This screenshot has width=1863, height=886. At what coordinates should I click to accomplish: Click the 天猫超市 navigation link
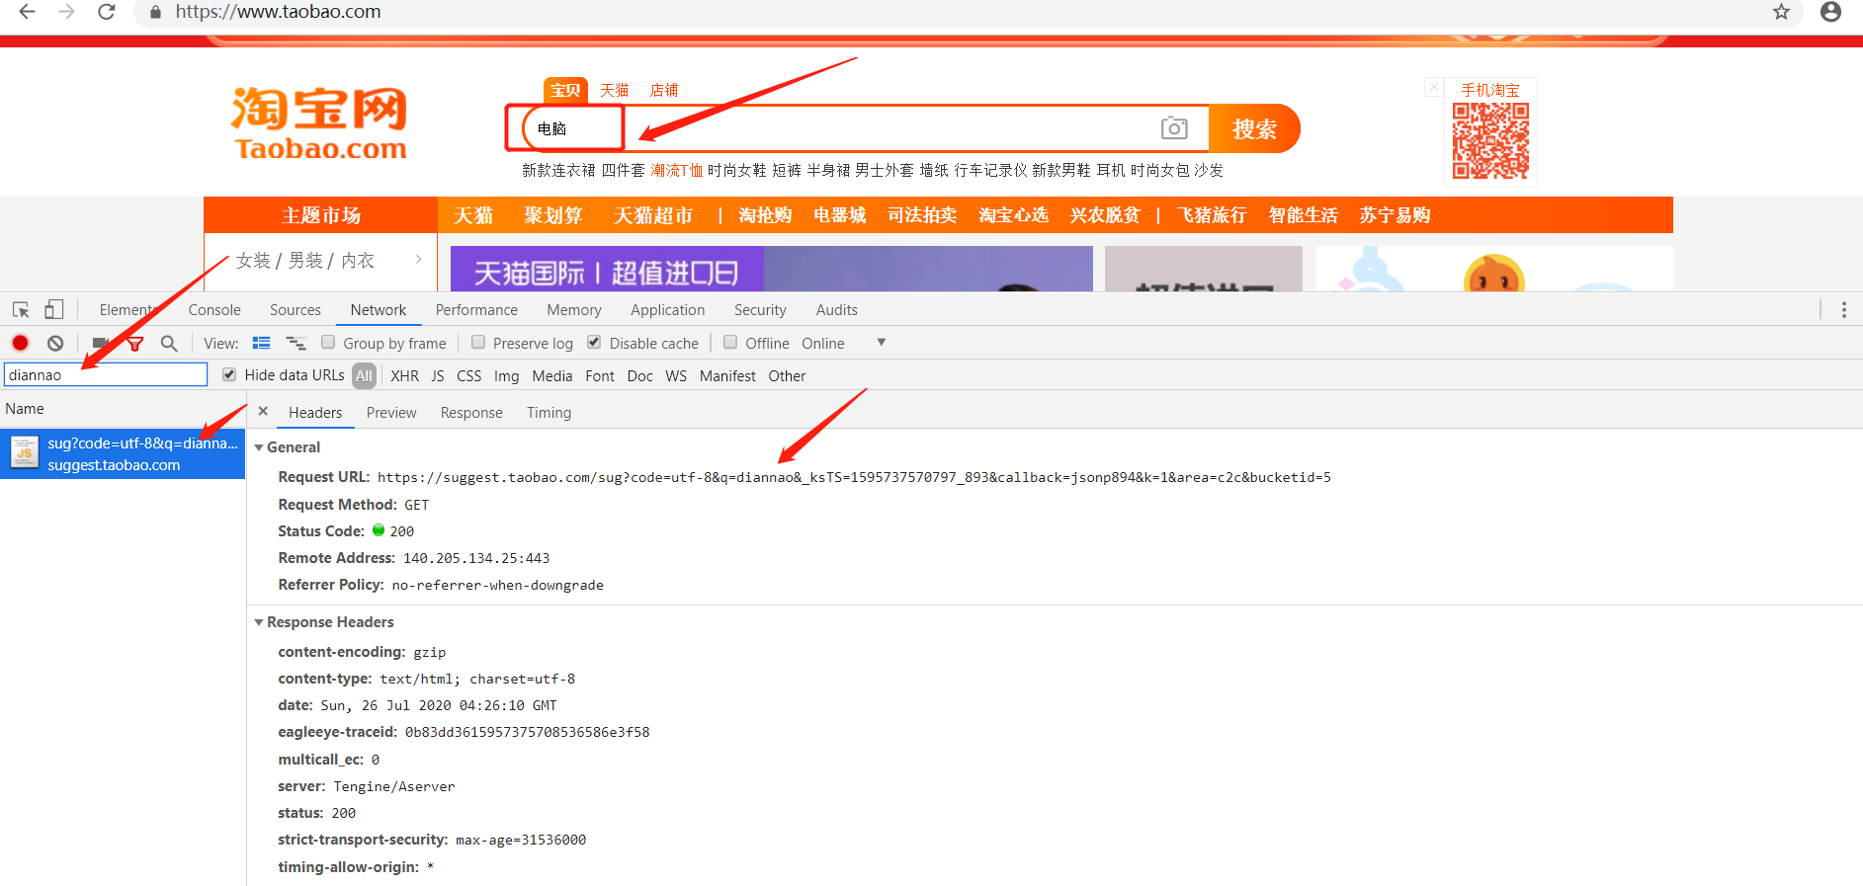point(653,215)
